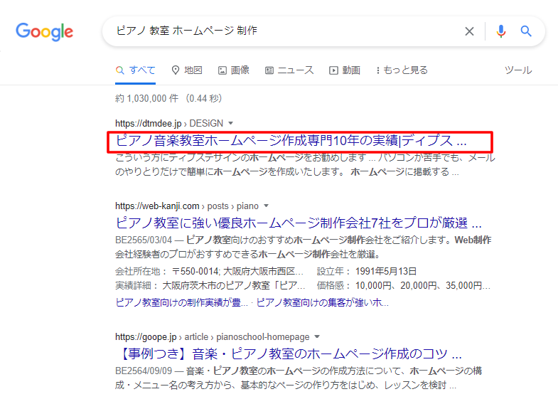This screenshot has width=558, height=404.
Task: Click the dtmdee snippet starting こういう方に
Action: coord(306,165)
